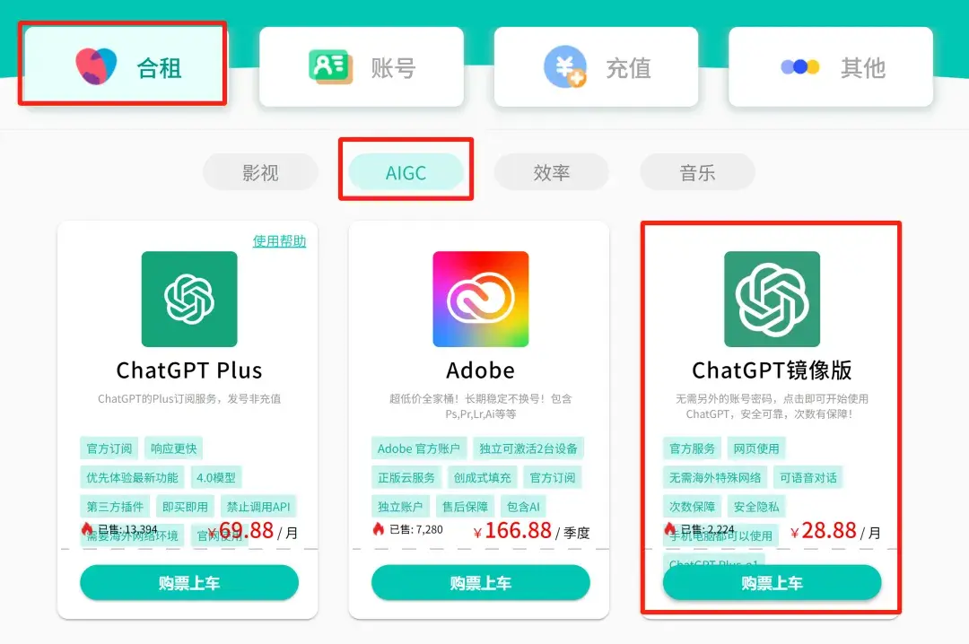Click 购票上车 under ChatGPT Plus
The width and height of the screenshot is (969, 644).
tap(189, 583)
